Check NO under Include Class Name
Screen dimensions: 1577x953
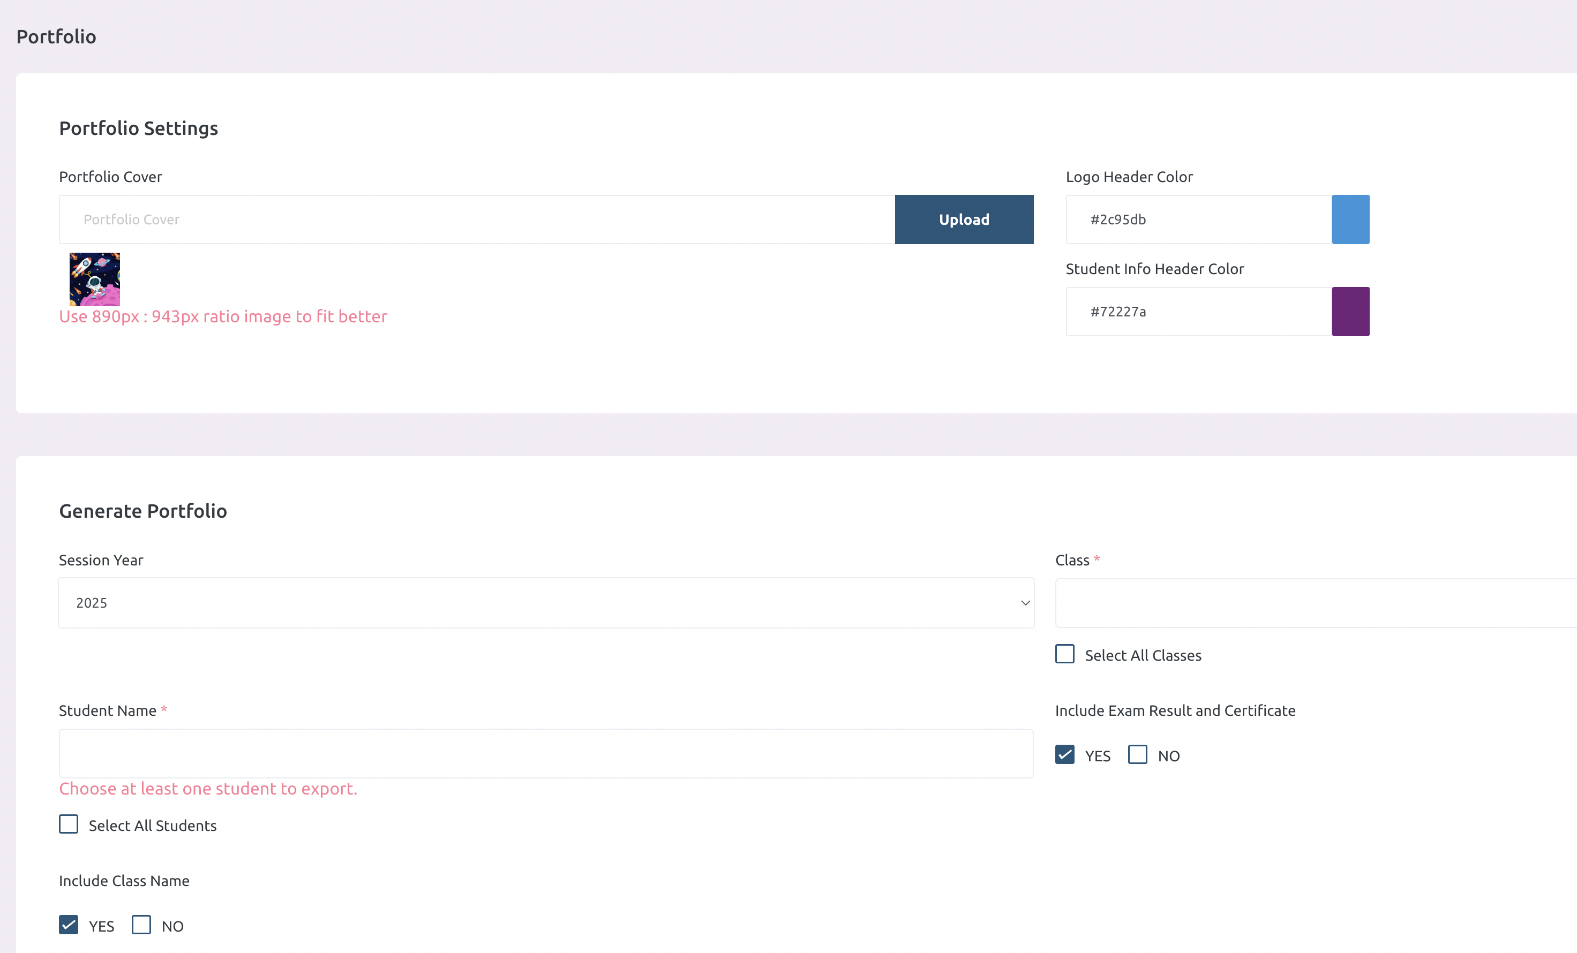(x=141, y=925)
